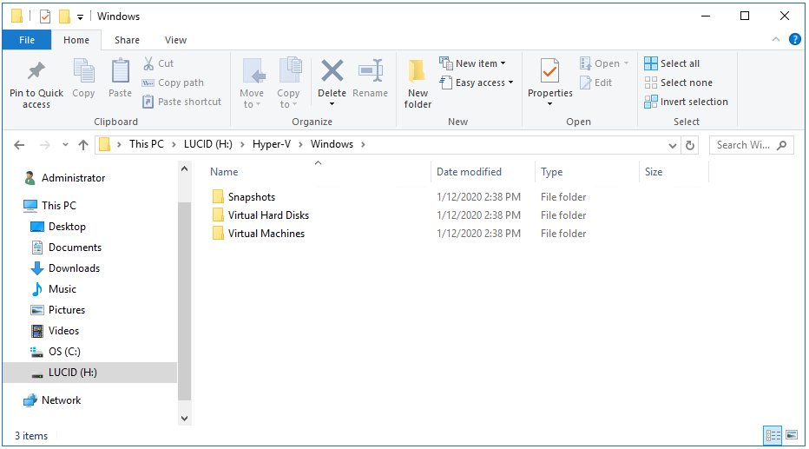Open Music in the navigation pane
The image size is (809, 449).
coord(62,289)
